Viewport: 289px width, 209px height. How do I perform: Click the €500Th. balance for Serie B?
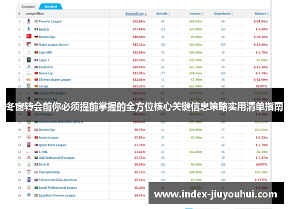click(262, 165)
